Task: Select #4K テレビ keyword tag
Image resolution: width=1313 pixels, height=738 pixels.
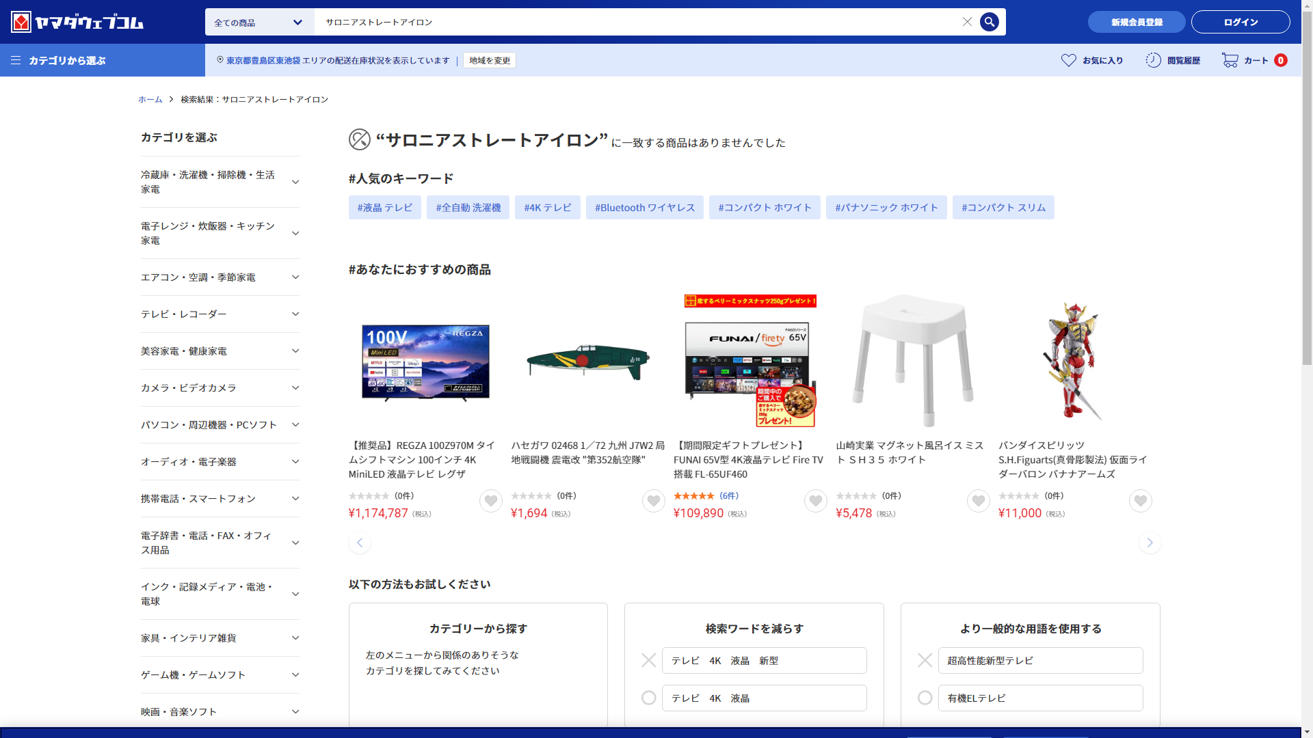Action: click(x=547, y=207)
